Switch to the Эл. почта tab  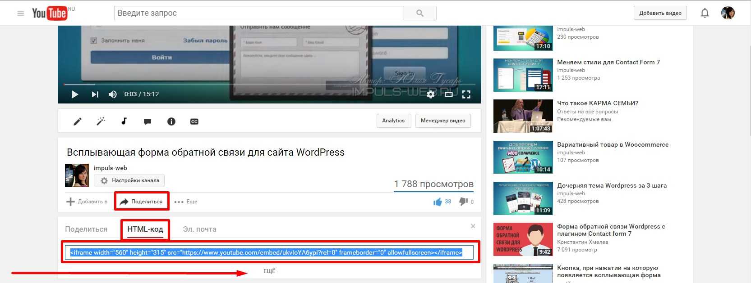[x=199, y=229]
